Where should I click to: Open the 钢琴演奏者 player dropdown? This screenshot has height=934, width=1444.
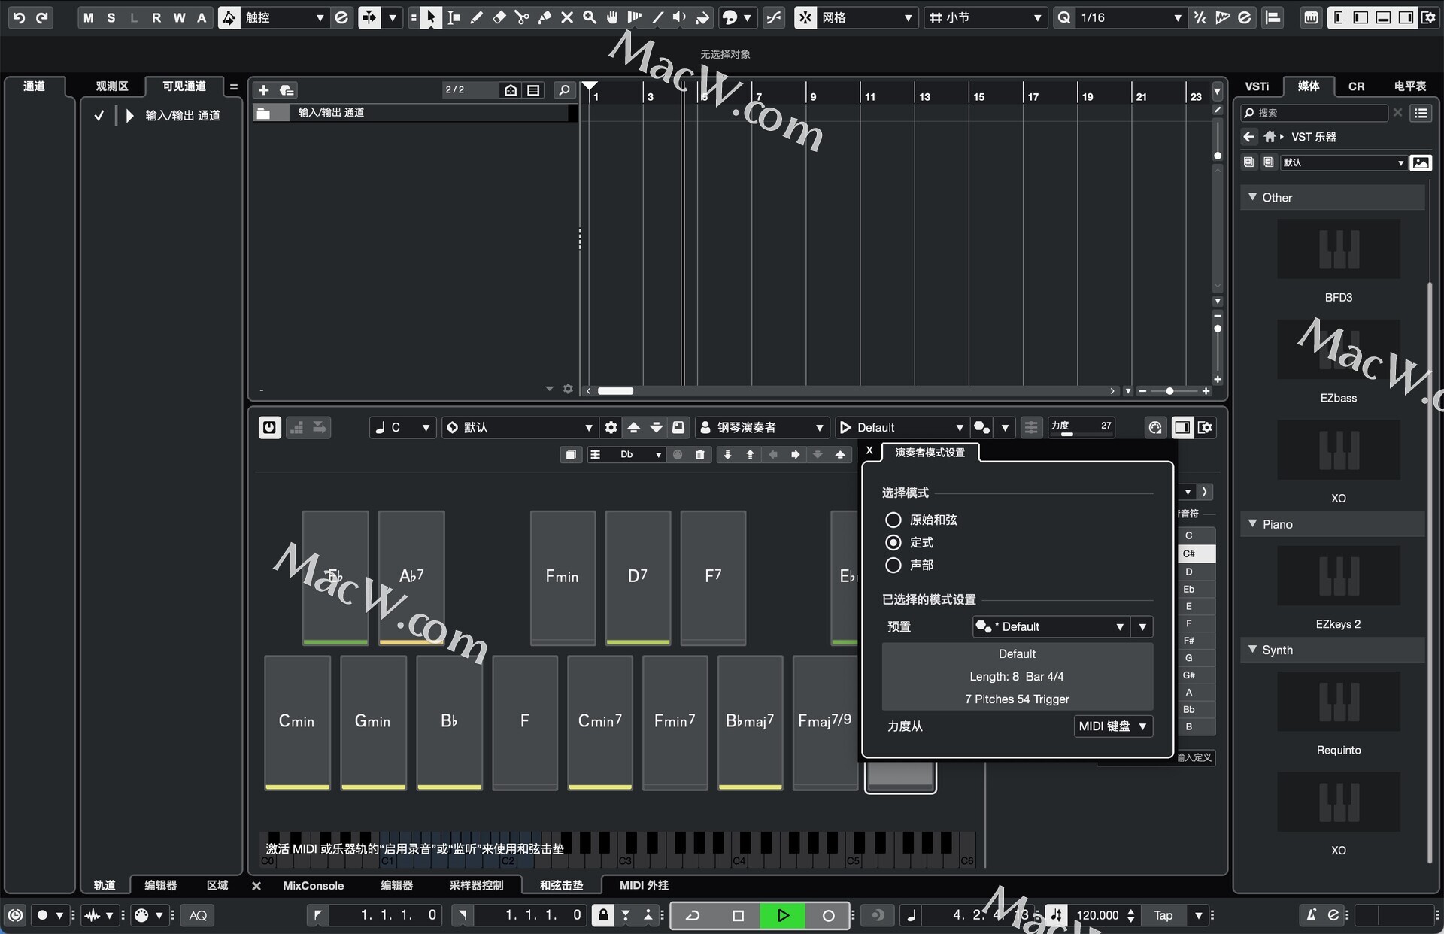762,427
